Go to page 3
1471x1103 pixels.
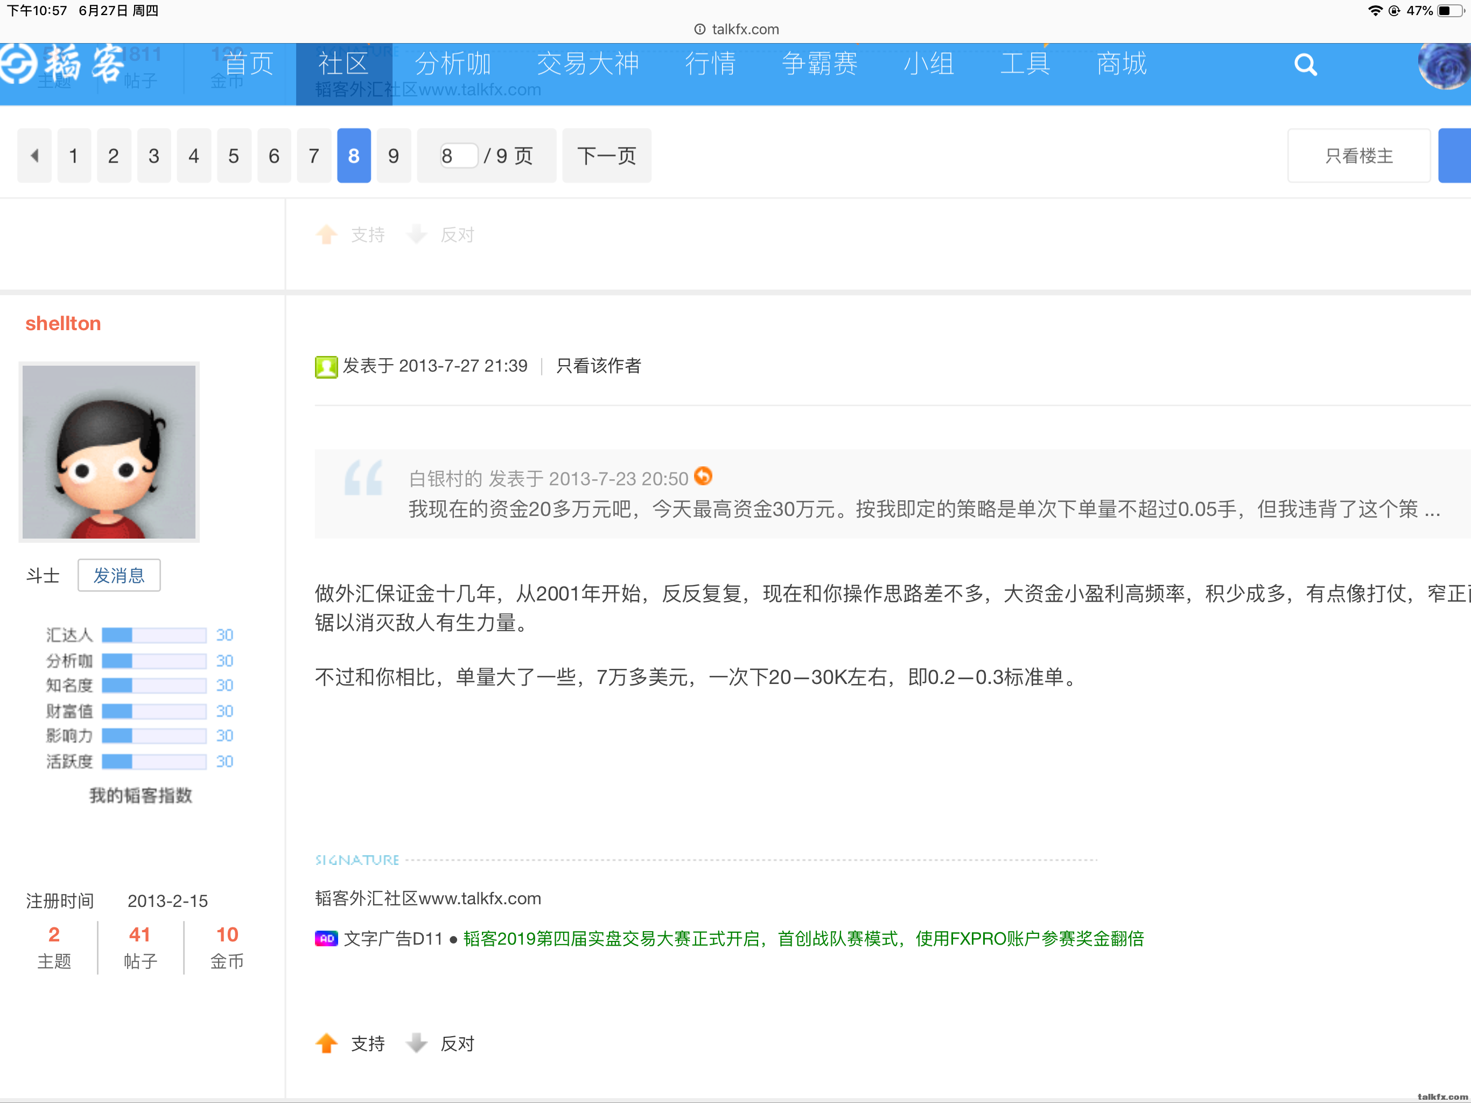[153, 156]
